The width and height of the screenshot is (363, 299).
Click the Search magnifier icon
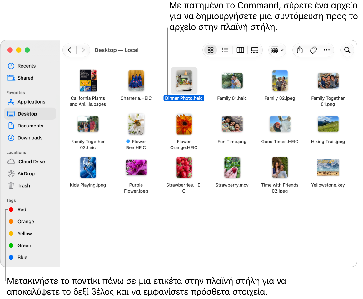click(347, 50)
